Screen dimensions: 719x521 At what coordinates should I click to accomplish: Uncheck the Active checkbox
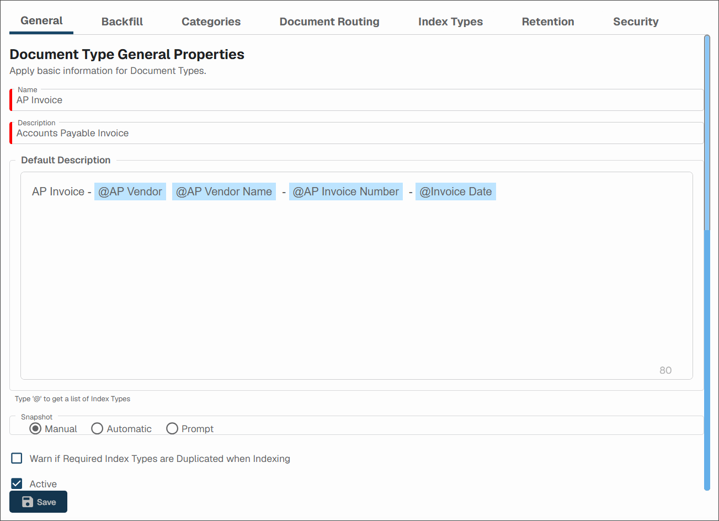(17, 483)
